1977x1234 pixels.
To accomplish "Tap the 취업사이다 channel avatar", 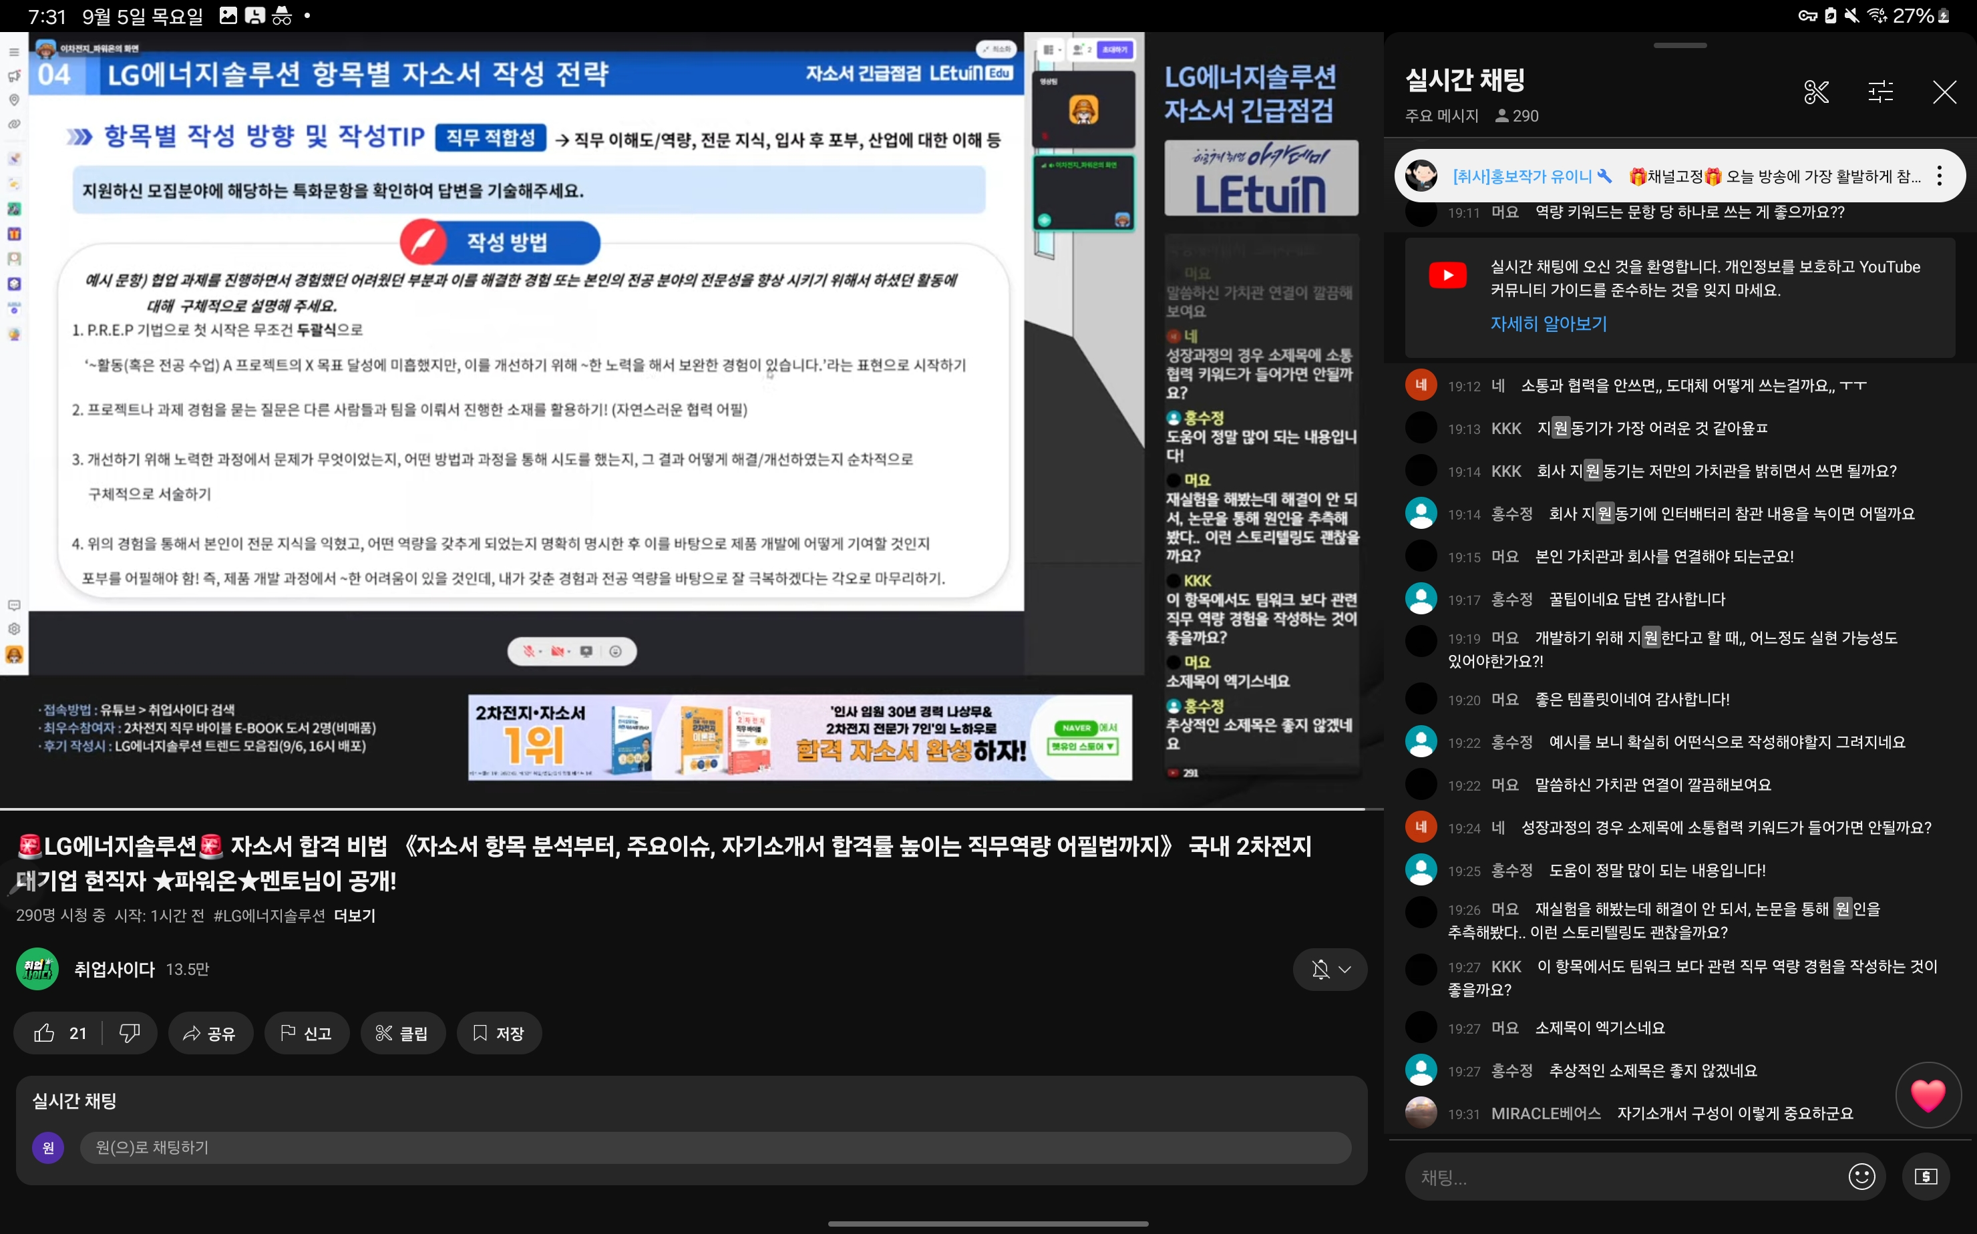I will [x=37, y=969].
